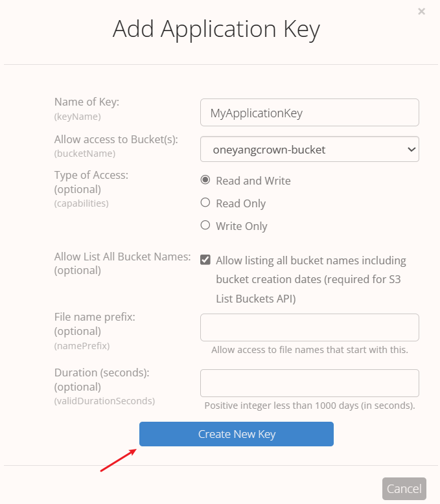The height and width of the screenshot is (504, 440).
Task: Open the oneyangcrown-bucket dropdown
Action: tap(310, 149)
